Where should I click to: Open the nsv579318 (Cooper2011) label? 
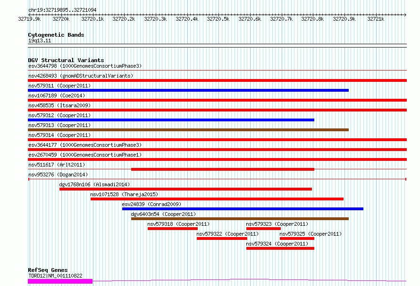click(179, 224)
